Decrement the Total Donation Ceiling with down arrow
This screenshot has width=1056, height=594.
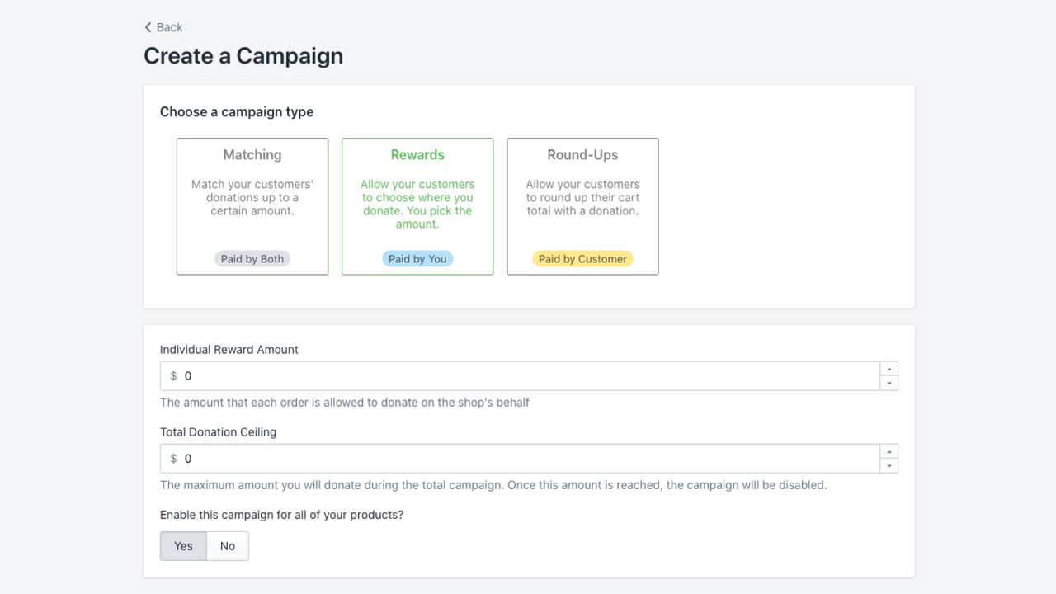coord(889,464)
